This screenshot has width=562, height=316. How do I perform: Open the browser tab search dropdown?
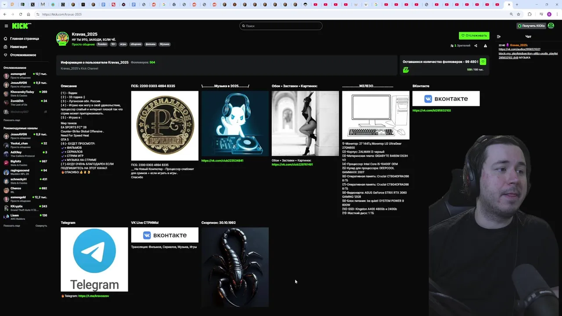[x=4, y=4]
